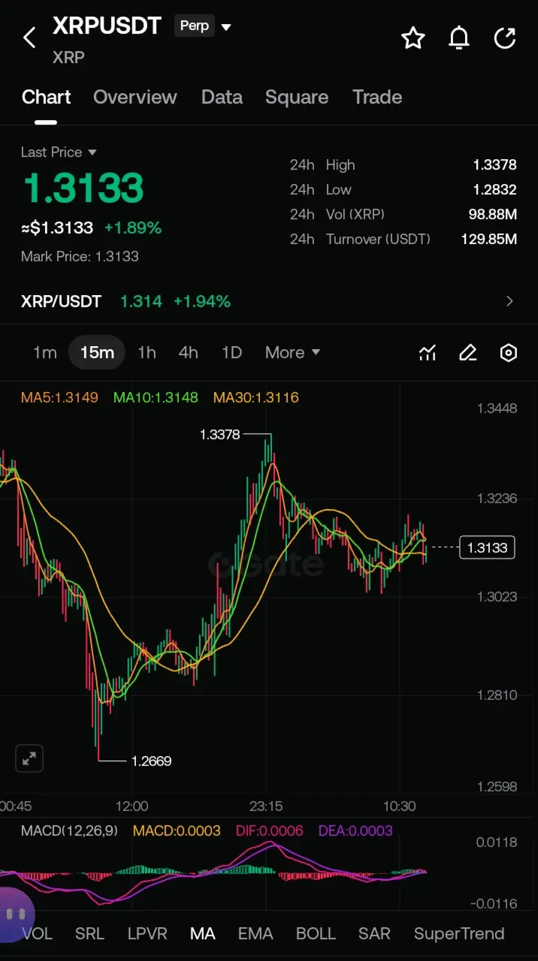Image resolution: width=538 pixels, height=961 pixels.
Task: Switch to the Overview tab
Action: coord(135,98)
